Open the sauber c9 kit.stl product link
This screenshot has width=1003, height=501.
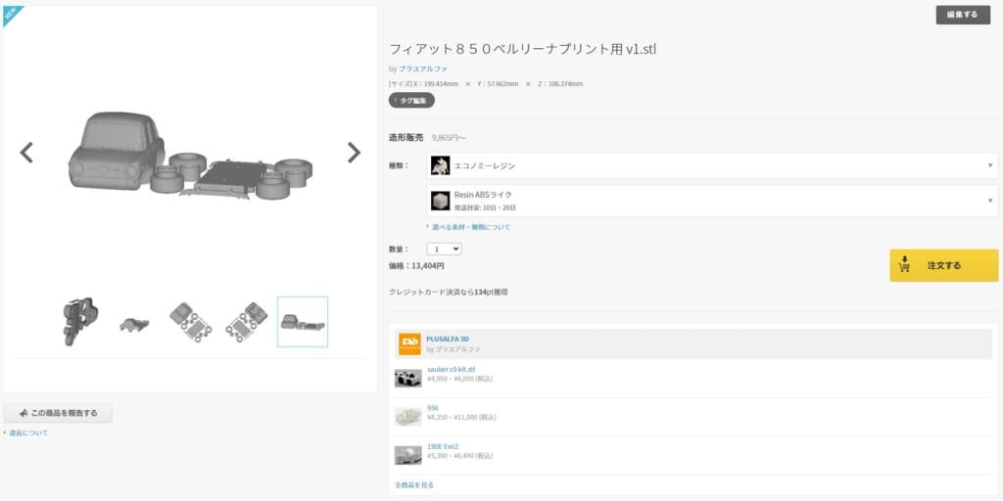point(451,369)
